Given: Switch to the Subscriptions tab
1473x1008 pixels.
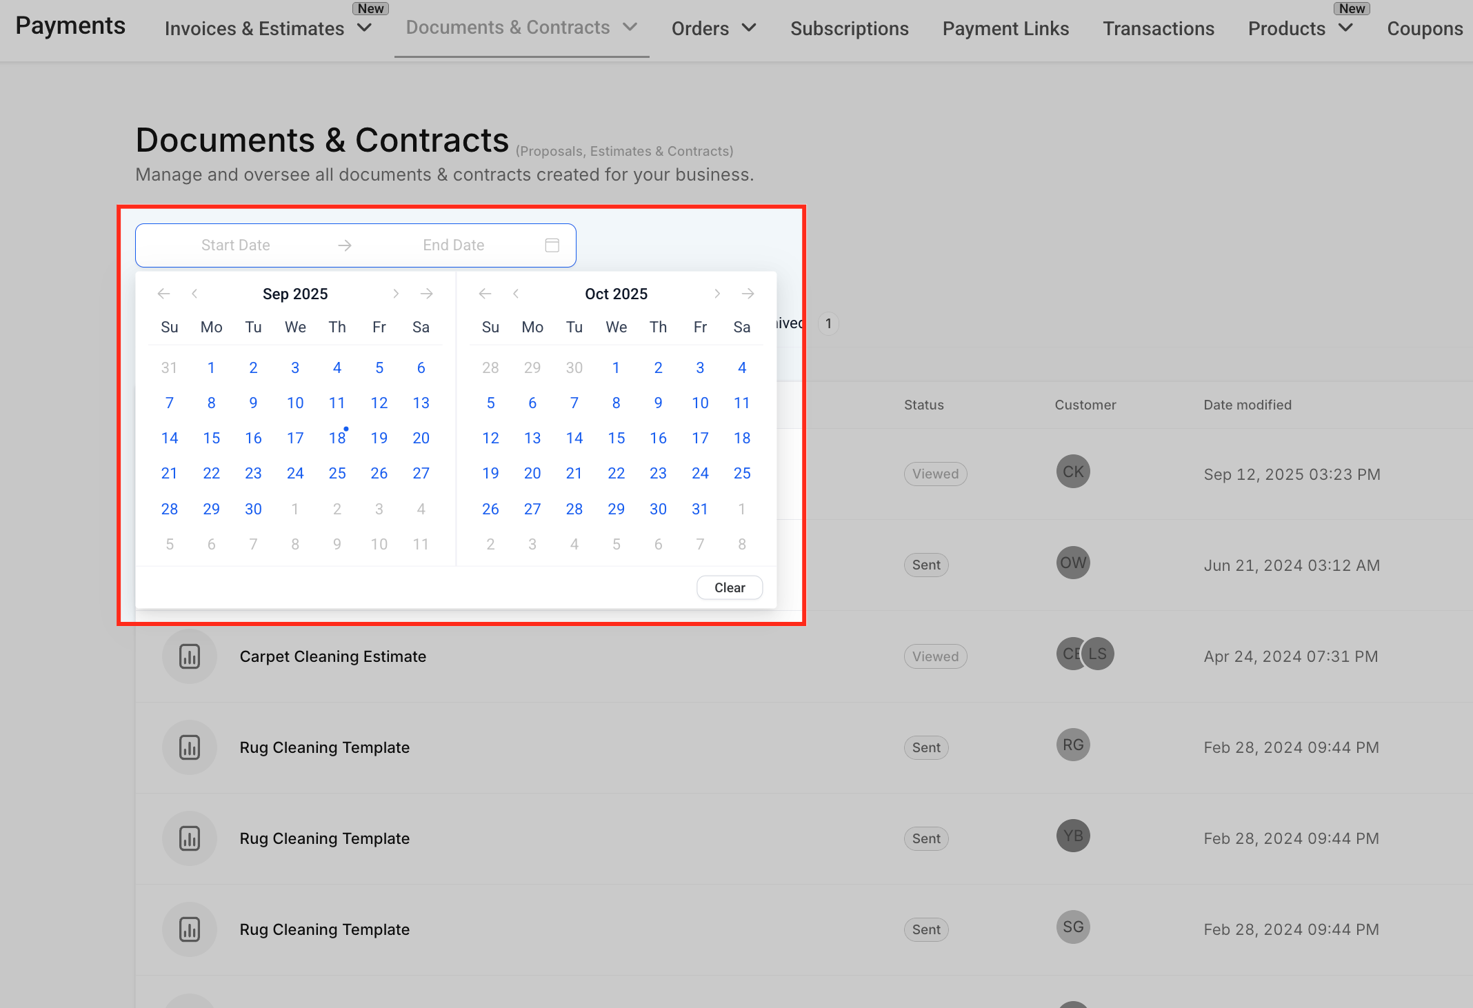Looking at the screenshot, I should pos(850,28).
